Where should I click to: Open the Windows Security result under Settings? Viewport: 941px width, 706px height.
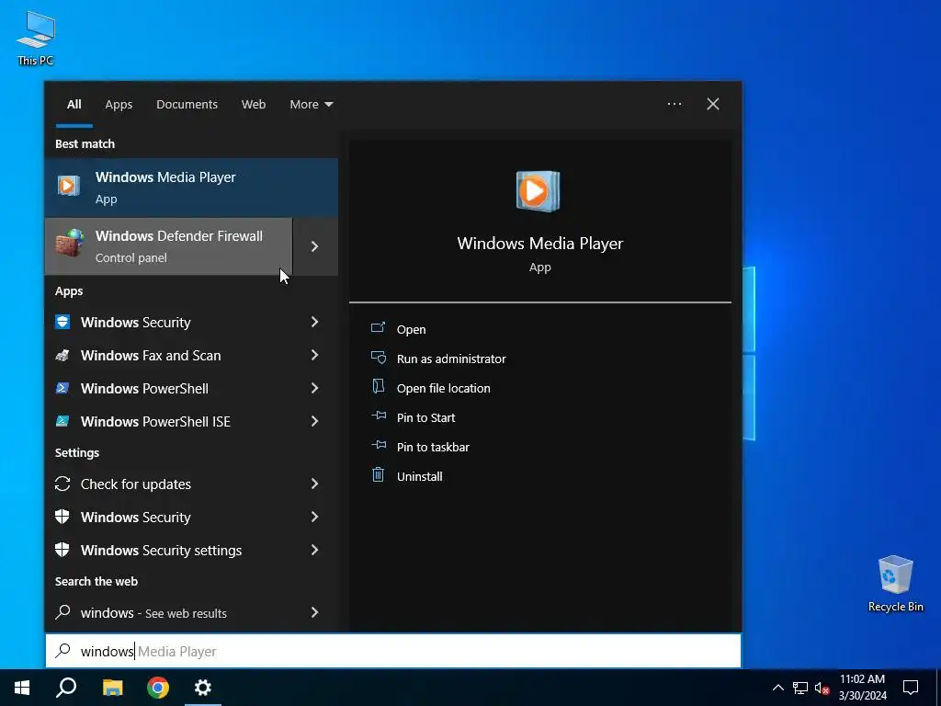tap(191, 517)
